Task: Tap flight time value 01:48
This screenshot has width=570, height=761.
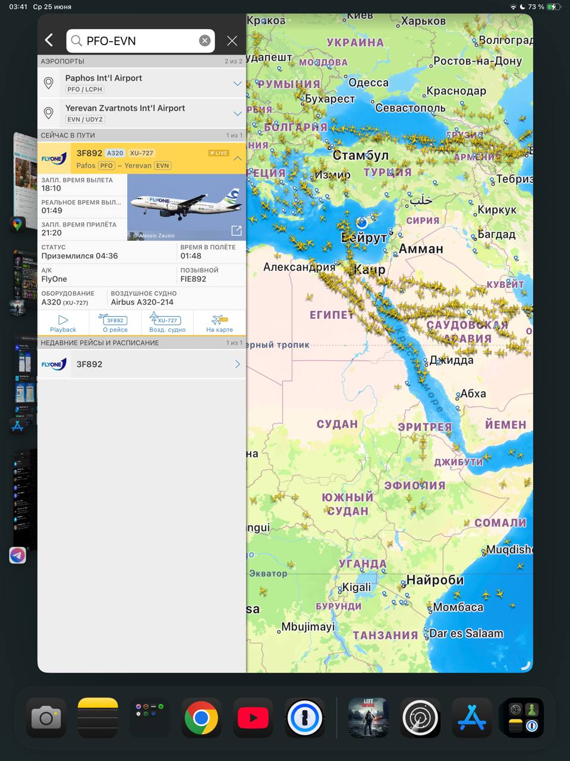Action: pyautogui.click(x=191, y=256)
